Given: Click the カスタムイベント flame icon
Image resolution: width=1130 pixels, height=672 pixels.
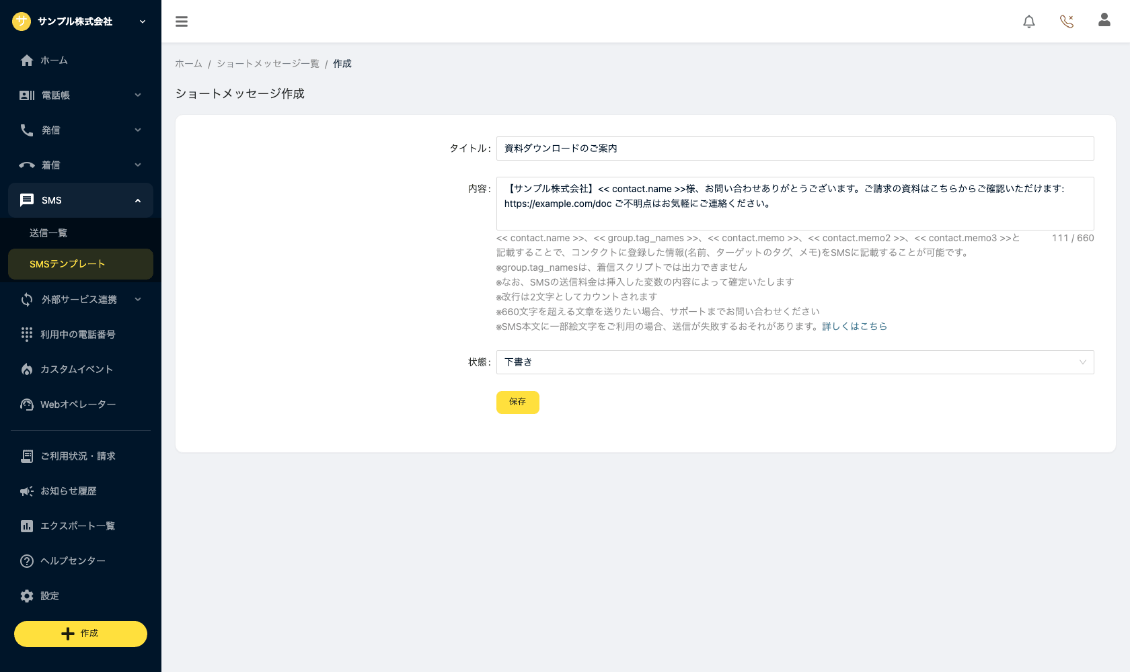Looking at the screenshot, I should [27, 370].
